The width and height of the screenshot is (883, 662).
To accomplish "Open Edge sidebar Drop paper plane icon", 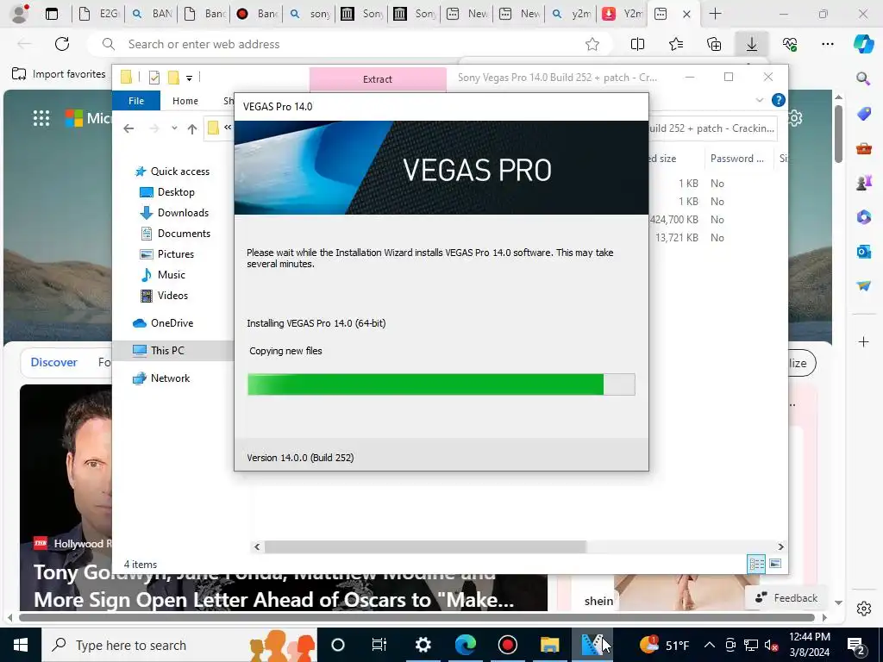I will point(864,286).
